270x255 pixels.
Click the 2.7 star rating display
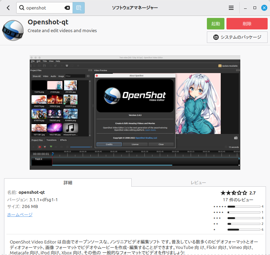(x=238, y=193)
